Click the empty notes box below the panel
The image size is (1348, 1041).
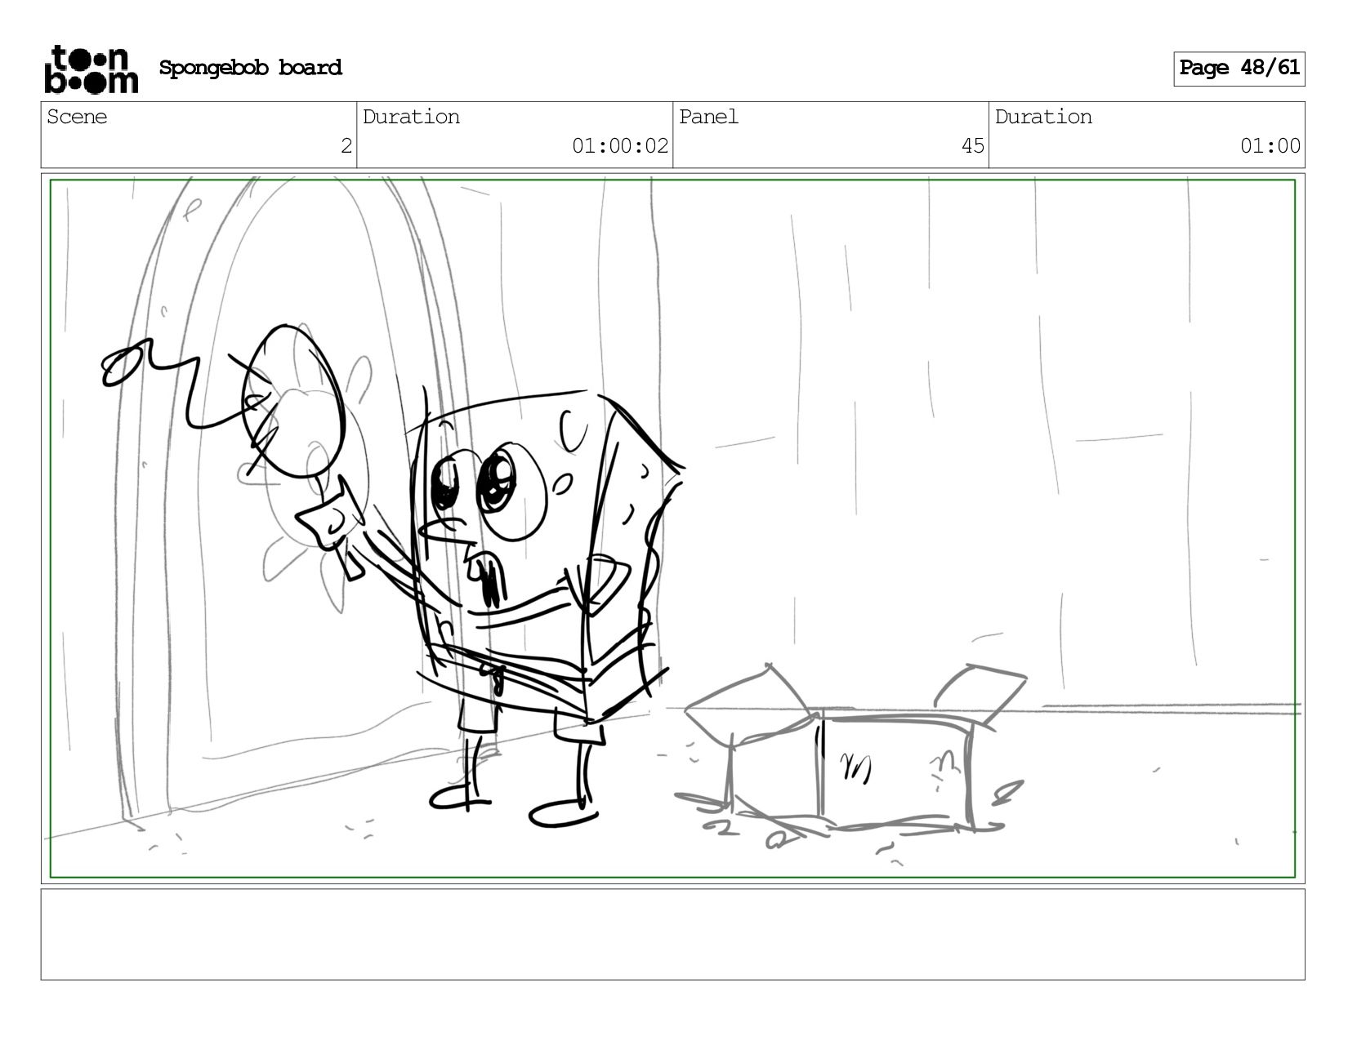pyautogui.click(x=672, y=934)
